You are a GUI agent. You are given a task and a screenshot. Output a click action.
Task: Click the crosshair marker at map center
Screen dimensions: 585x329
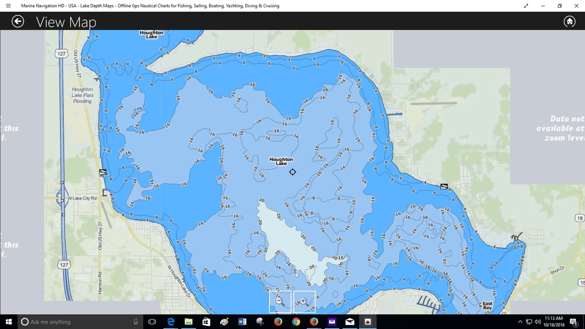coord(292,172)
